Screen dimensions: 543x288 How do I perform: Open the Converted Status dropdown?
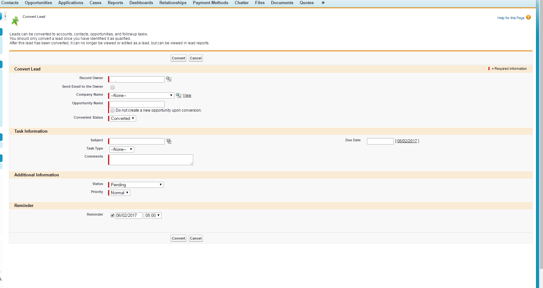[x=123, y=118]
